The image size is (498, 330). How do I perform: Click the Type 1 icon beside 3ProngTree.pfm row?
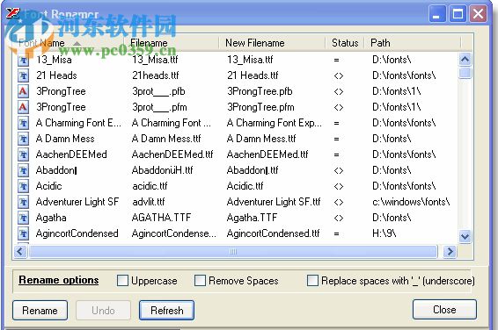[x=23, y=107]
